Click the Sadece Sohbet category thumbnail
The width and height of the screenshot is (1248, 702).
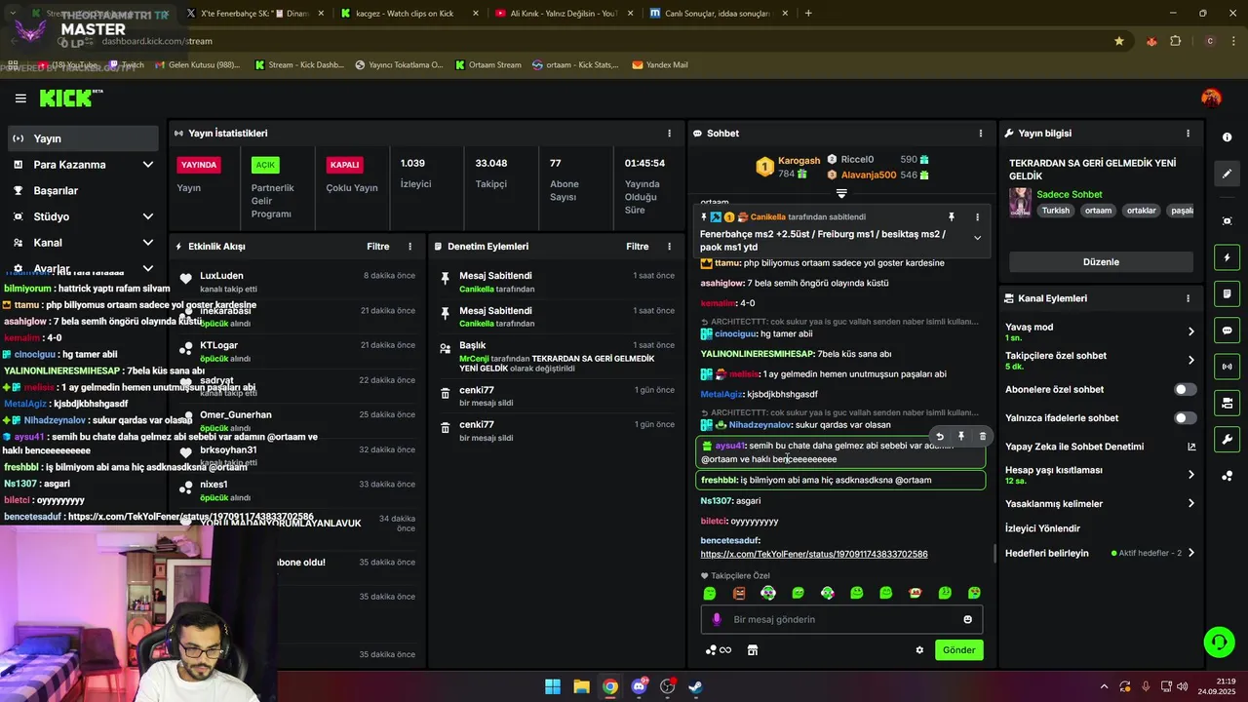coord(1020,202)
